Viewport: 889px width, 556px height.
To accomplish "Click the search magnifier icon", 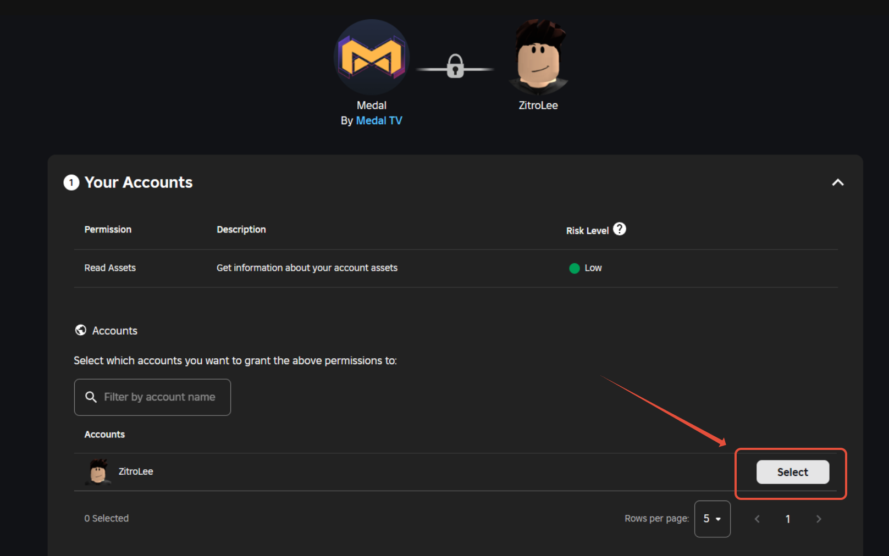I will click(91, 397).
